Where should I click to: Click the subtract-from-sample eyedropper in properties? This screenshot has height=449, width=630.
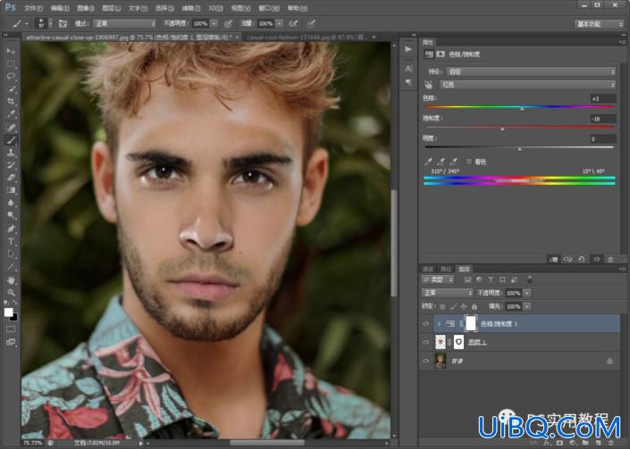point(454,162)
